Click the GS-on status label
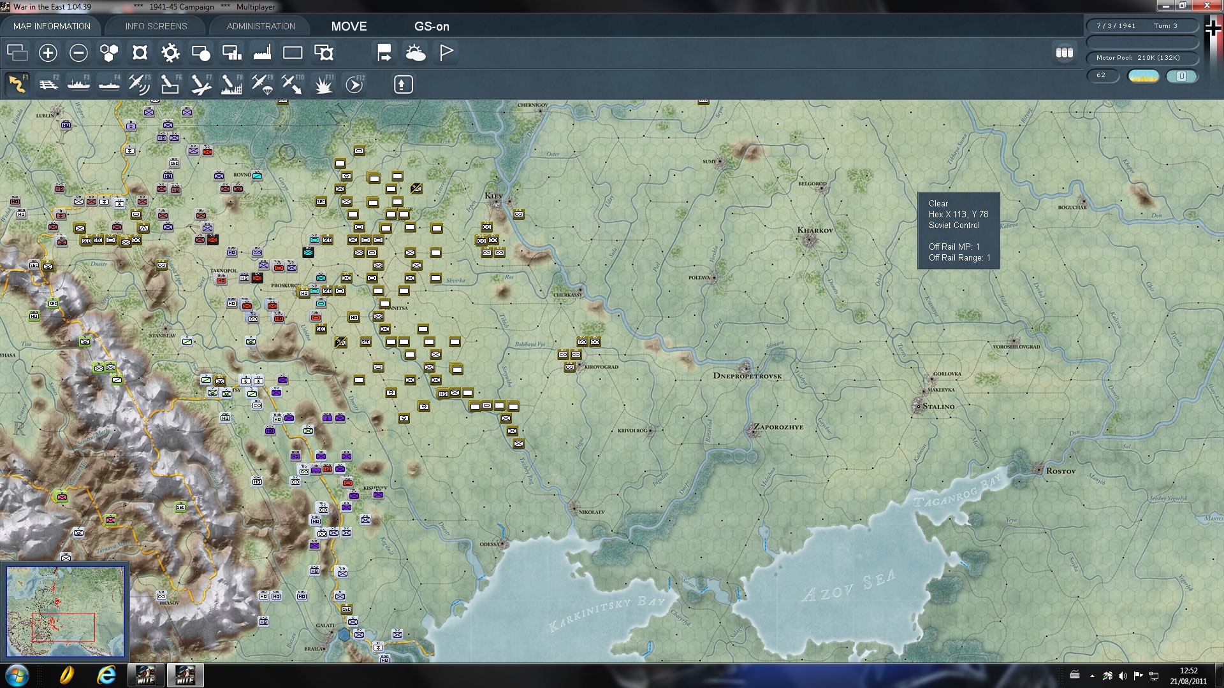The image size is (1224, 688). point(432,26)
